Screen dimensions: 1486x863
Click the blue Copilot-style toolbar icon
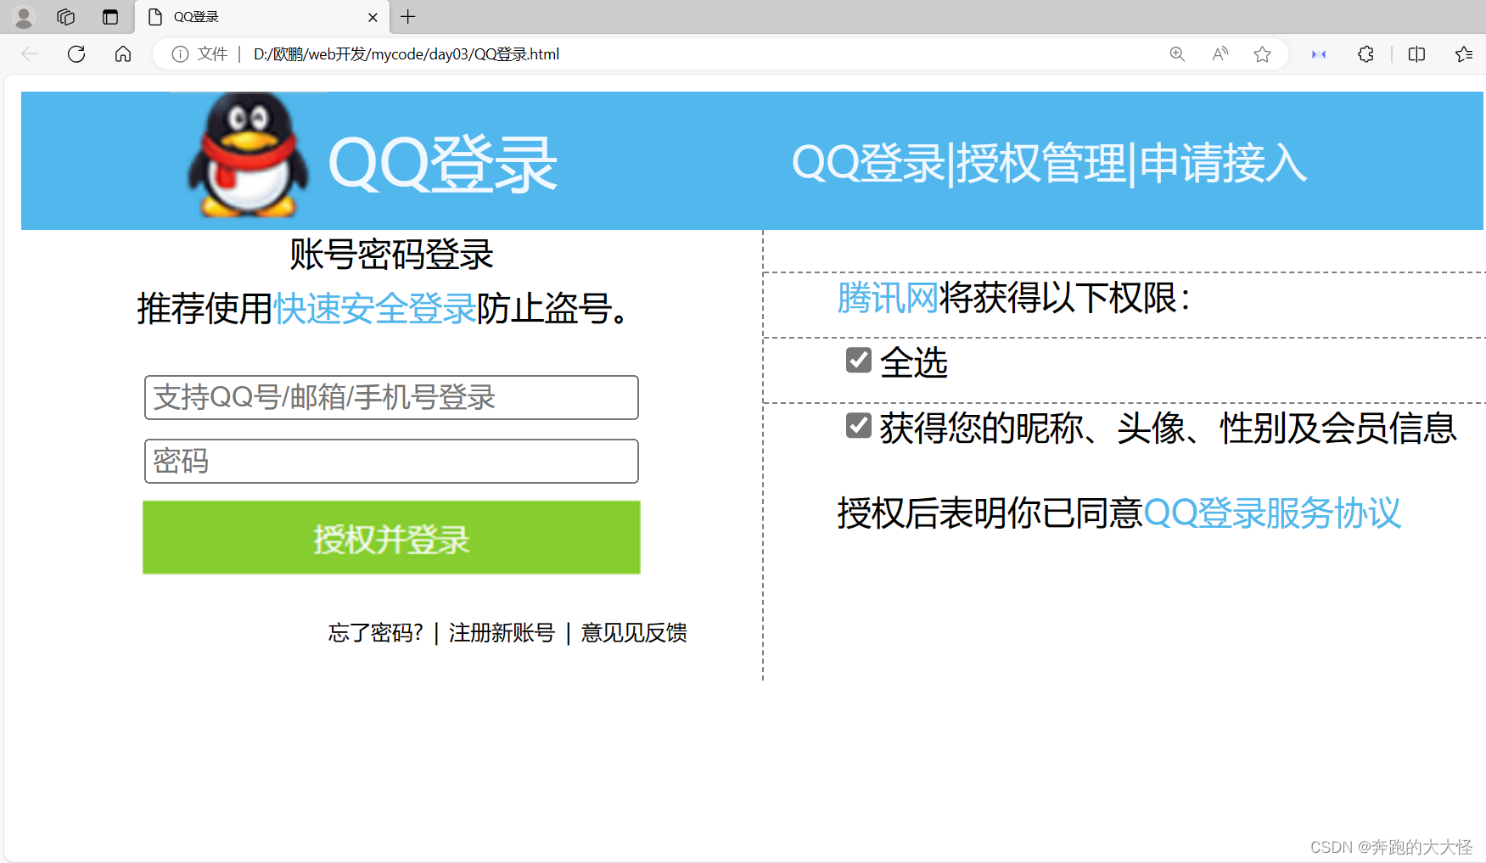click(1319, 54)
